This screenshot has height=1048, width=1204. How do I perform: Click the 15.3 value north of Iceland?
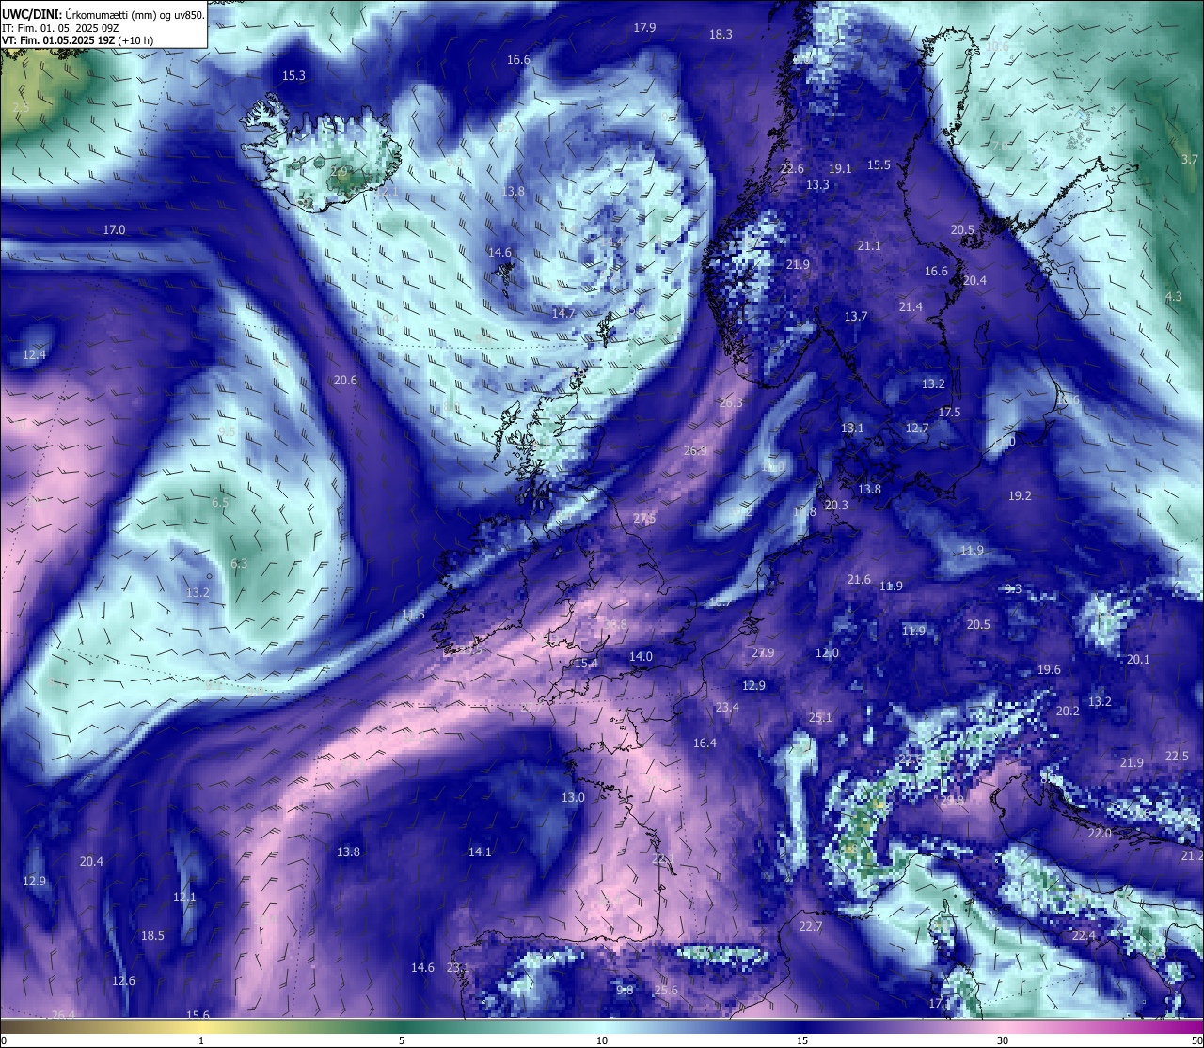click(294, 75)
